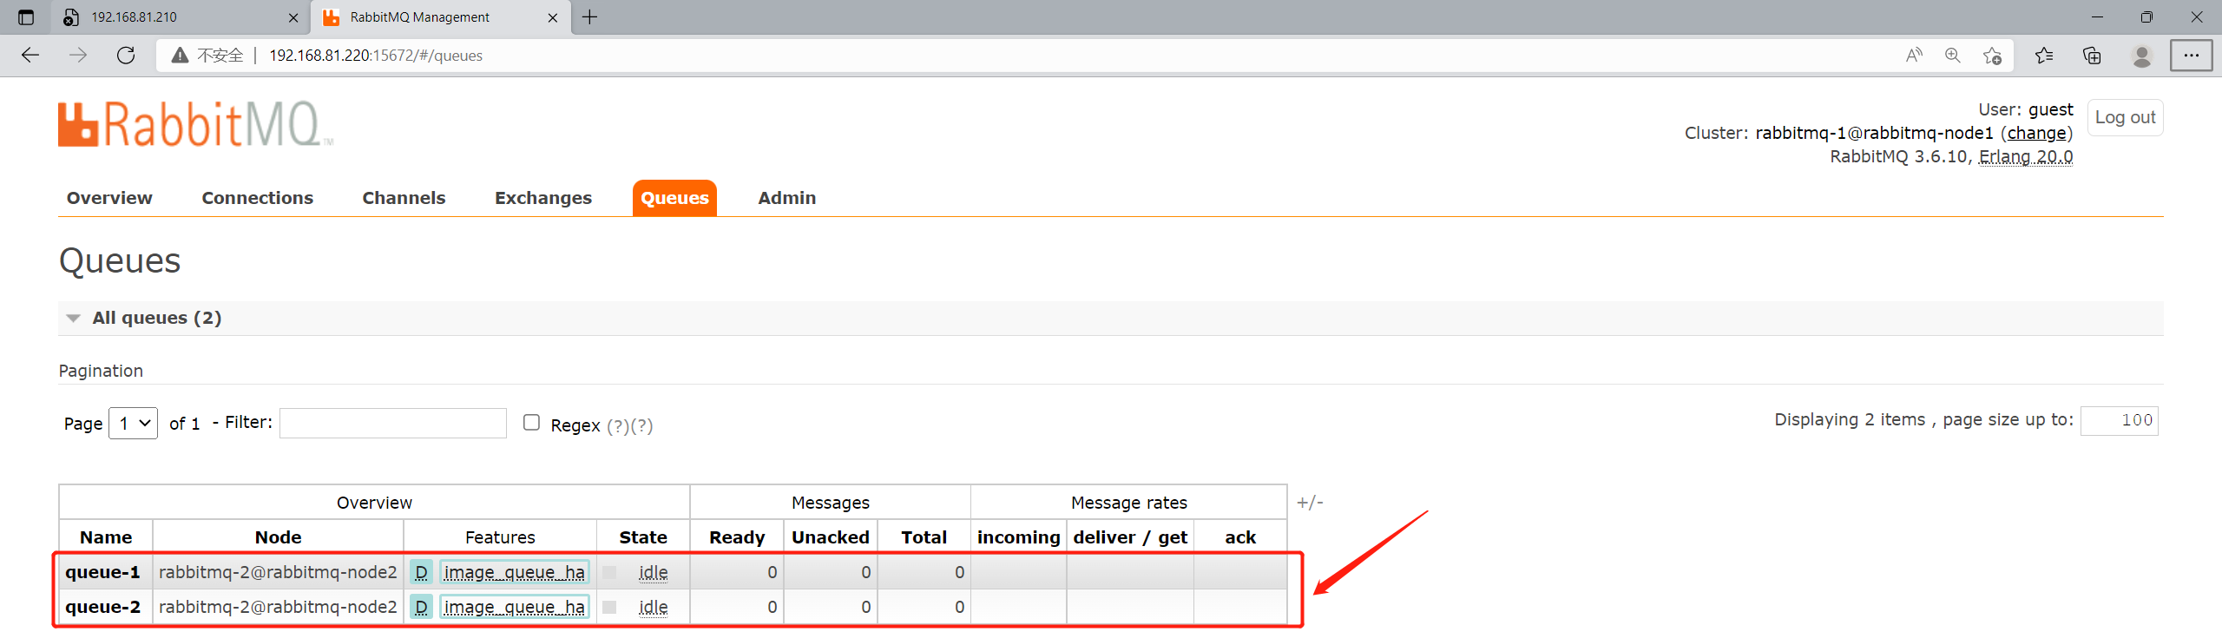Click the browser profile avatar
Screen dimensions: 2222x632
pyautogui.click(x=2141, y=56)
